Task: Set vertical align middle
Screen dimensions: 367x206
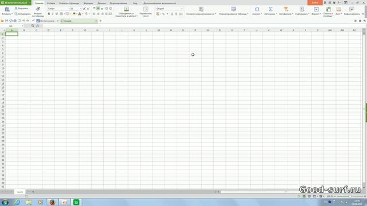Action: (98, 9)
